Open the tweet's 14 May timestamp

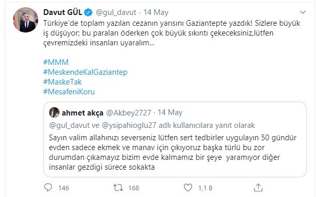(156, 12)
